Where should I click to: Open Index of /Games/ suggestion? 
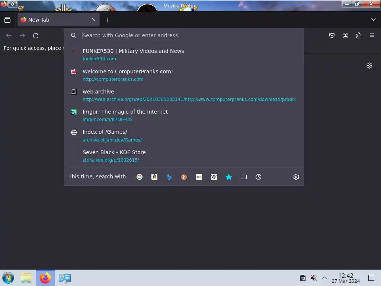coord(184,136)
